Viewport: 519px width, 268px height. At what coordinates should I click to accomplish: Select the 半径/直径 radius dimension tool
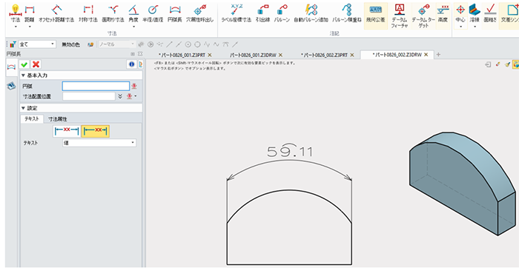coord(153,13)
